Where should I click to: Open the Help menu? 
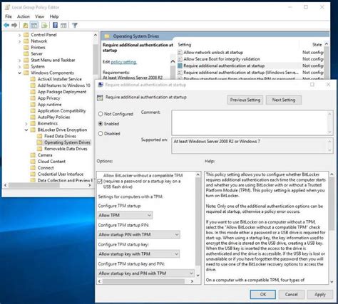54,16
